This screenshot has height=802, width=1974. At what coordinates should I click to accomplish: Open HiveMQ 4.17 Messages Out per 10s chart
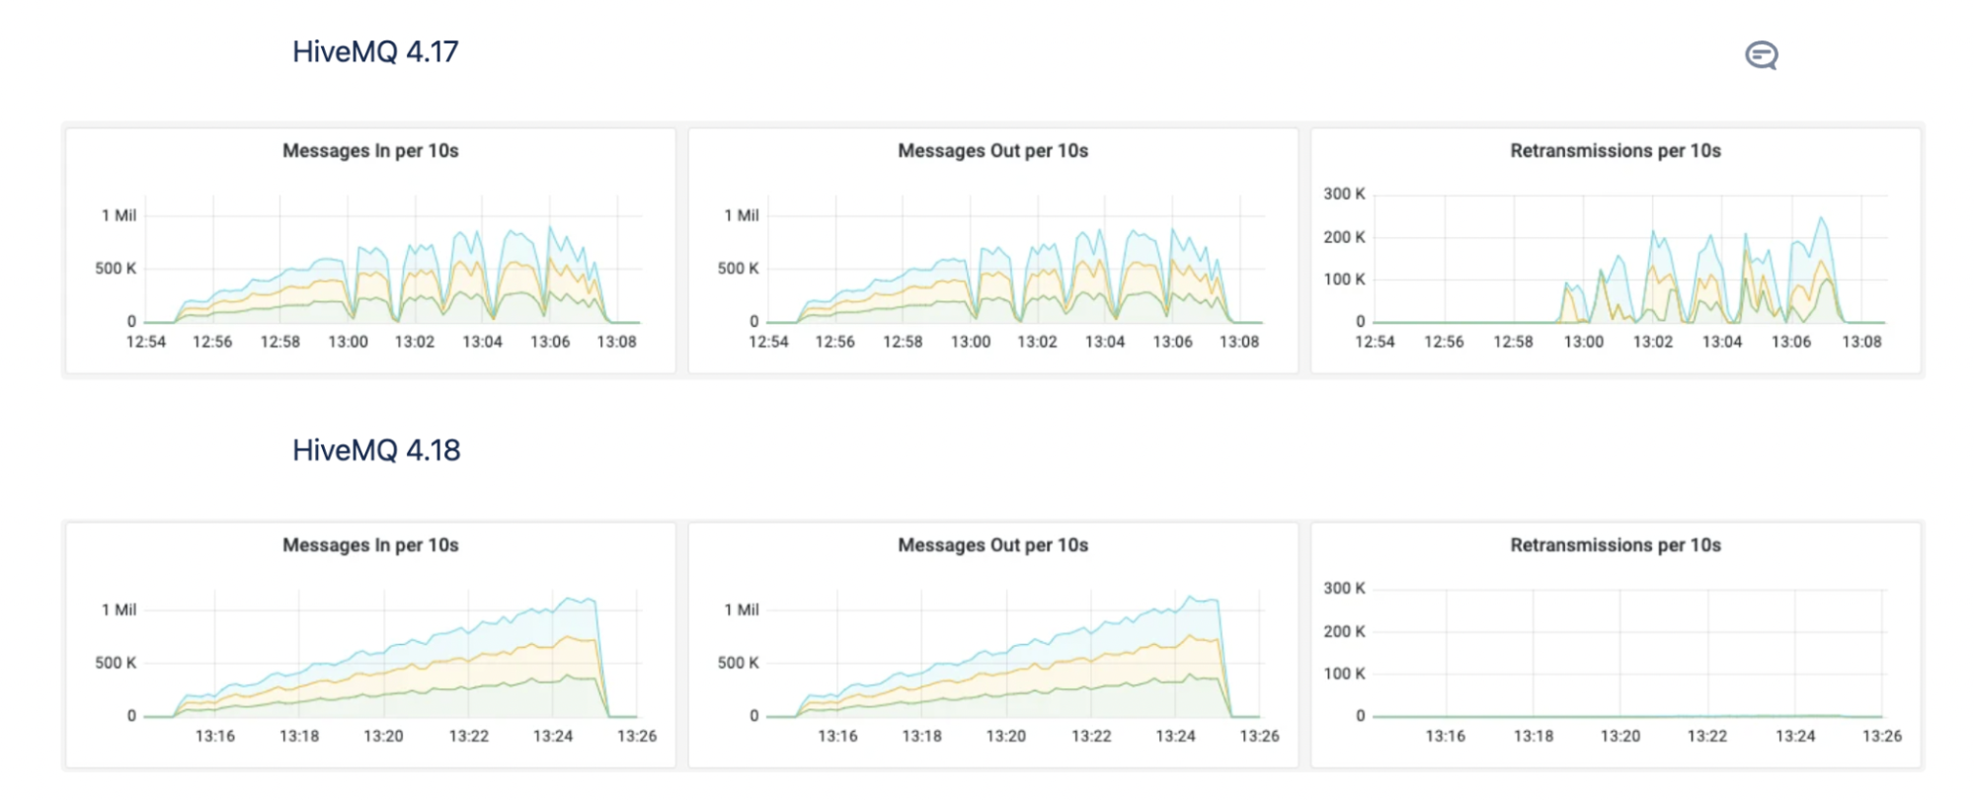[x=992, y=251]
